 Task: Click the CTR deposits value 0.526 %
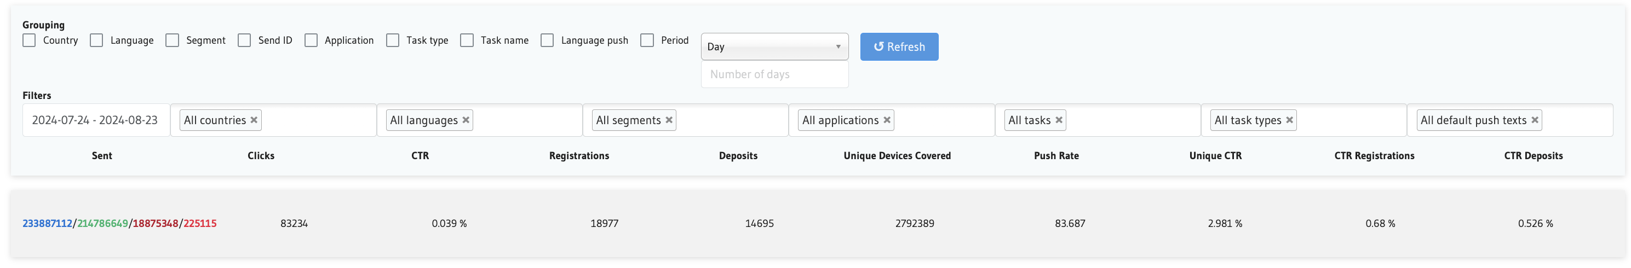tap(1535, 223)
